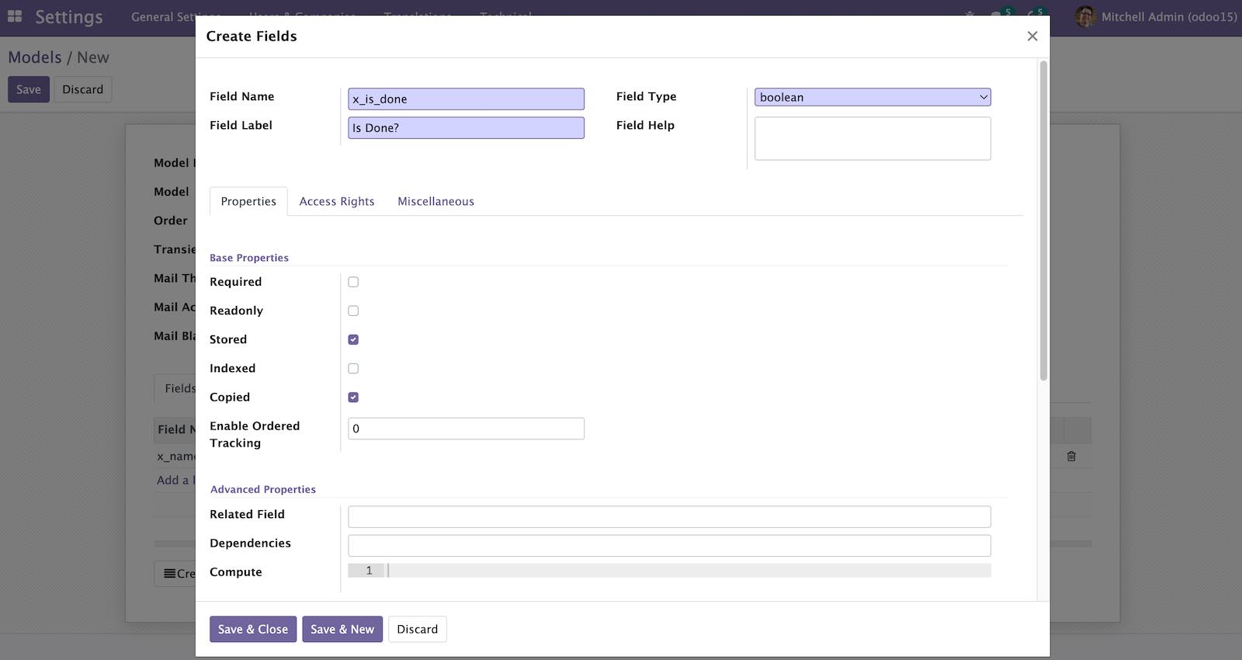The image size is (1242, 660).
Task: Click the Base Properties heading
Action: [x=249, y=258]
